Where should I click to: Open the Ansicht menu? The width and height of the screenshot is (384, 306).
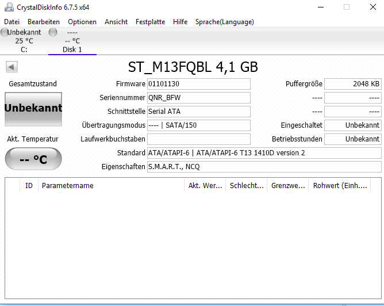point(116,22)
